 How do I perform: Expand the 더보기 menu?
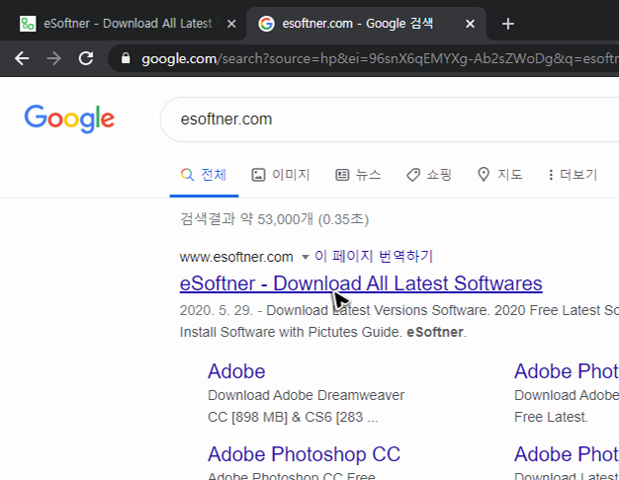(573, 175)
